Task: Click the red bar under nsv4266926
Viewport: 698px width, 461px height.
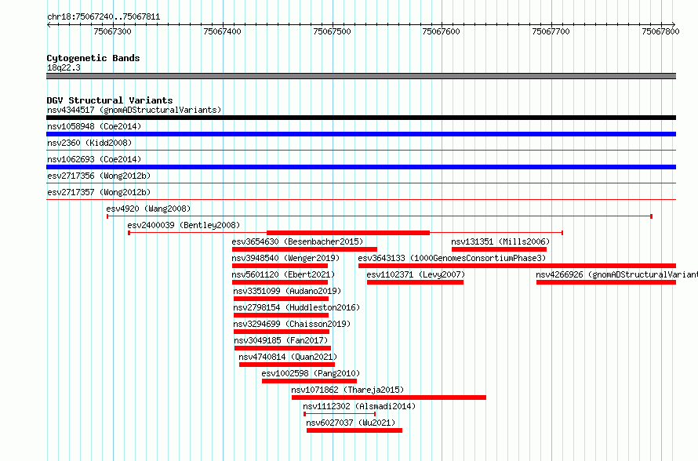Action: 606,282
